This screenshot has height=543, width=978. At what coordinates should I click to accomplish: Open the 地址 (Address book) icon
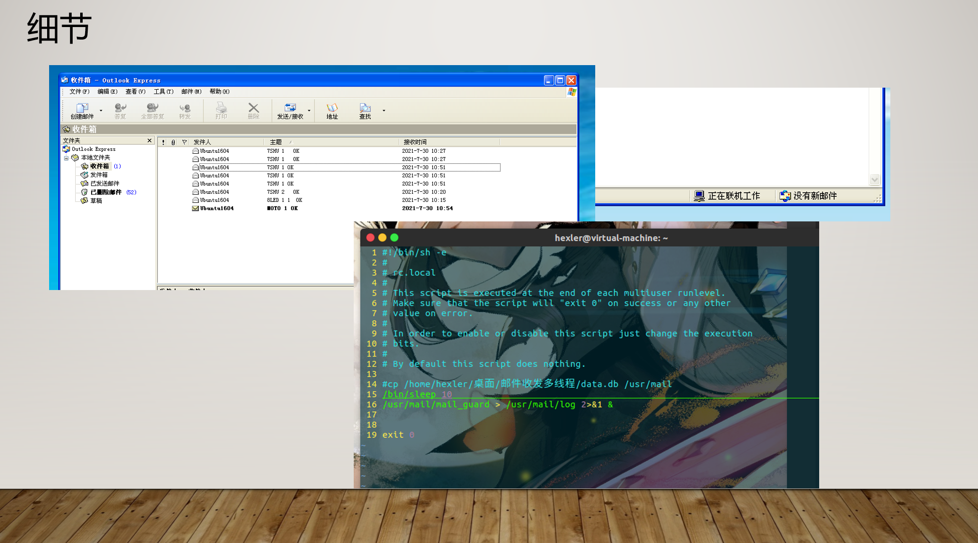pos(332,108)
